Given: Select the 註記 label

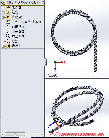Looking at the screenshot, I should click(15, 12).
